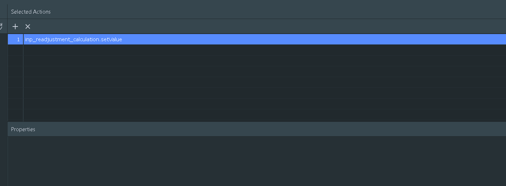Click the narrow left strip below refresh icon

tap(4, 108)
